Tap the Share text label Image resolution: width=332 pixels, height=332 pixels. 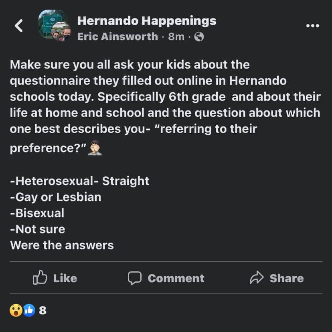click(x=287, y=278)
